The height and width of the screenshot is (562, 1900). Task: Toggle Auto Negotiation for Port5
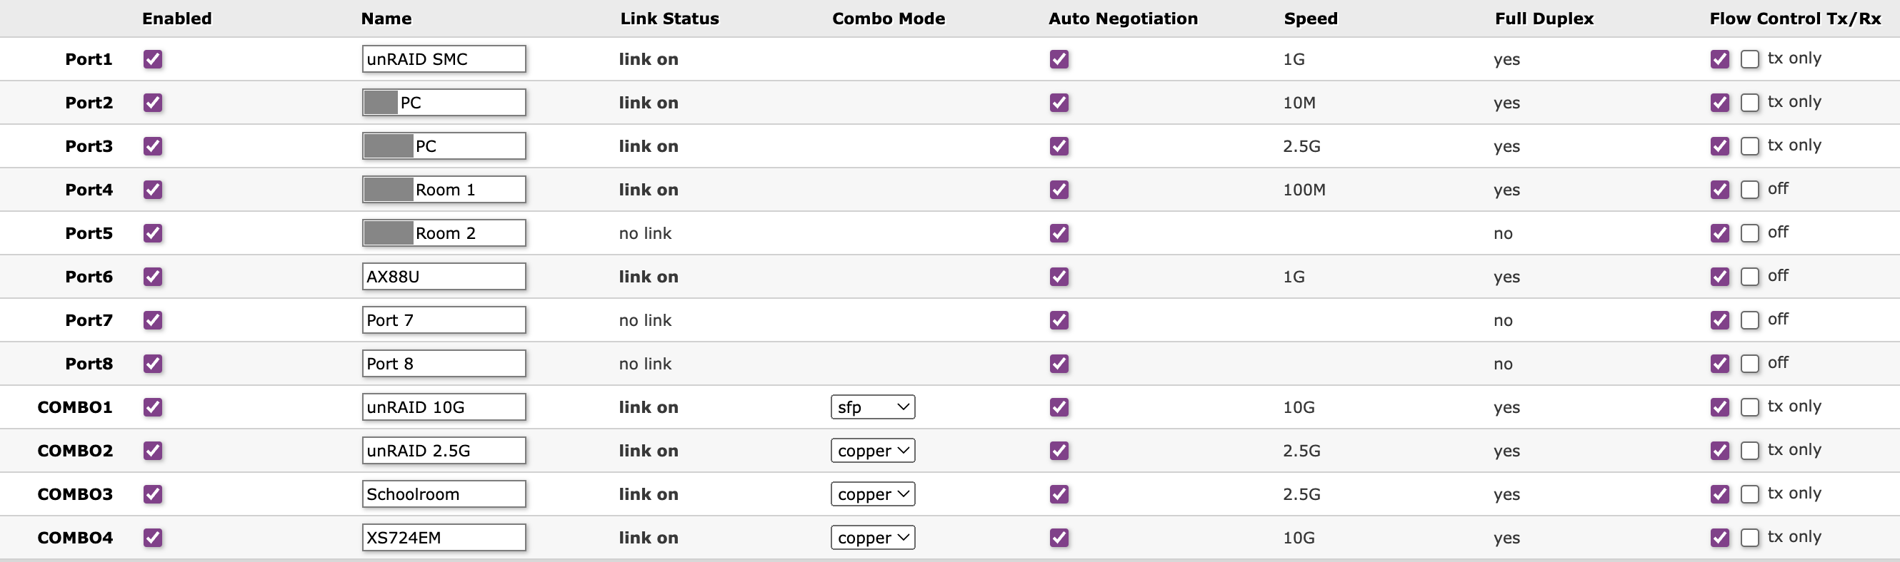click(1059, 233)
